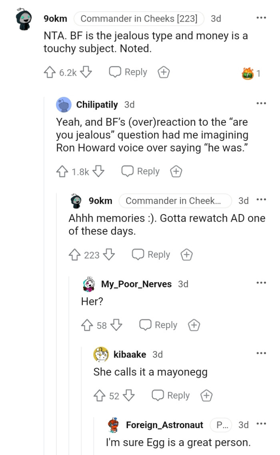The width and height of the screenshot is (280, 455).
Task: Click the gold award emoji on the top comment
Action: point(247,73)
